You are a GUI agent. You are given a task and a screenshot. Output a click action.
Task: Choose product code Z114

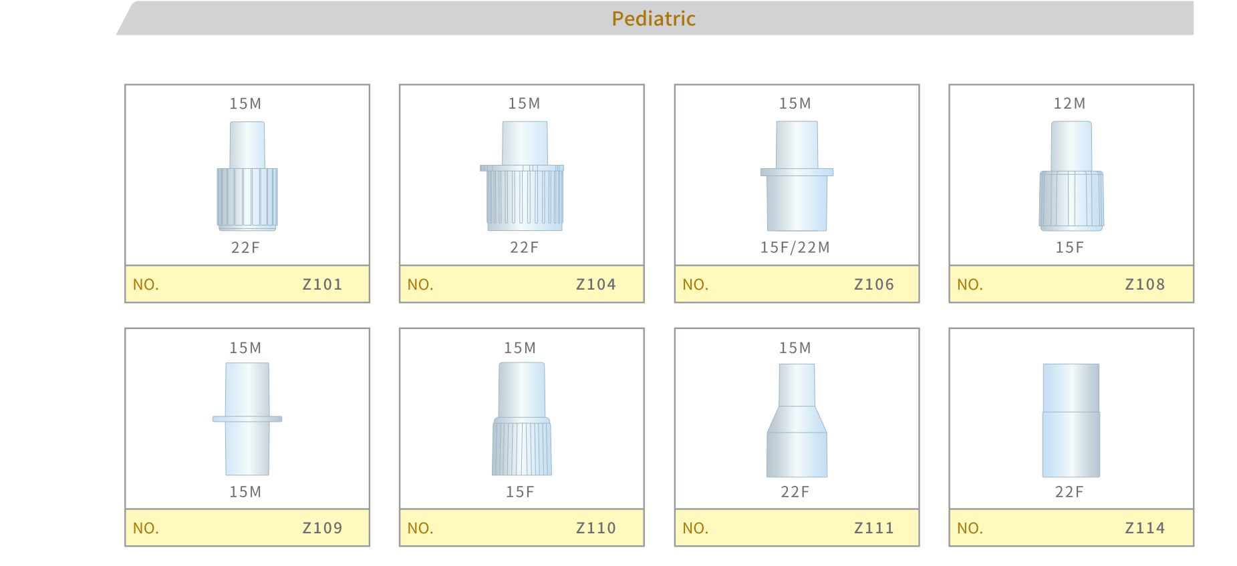(1145, 528)
